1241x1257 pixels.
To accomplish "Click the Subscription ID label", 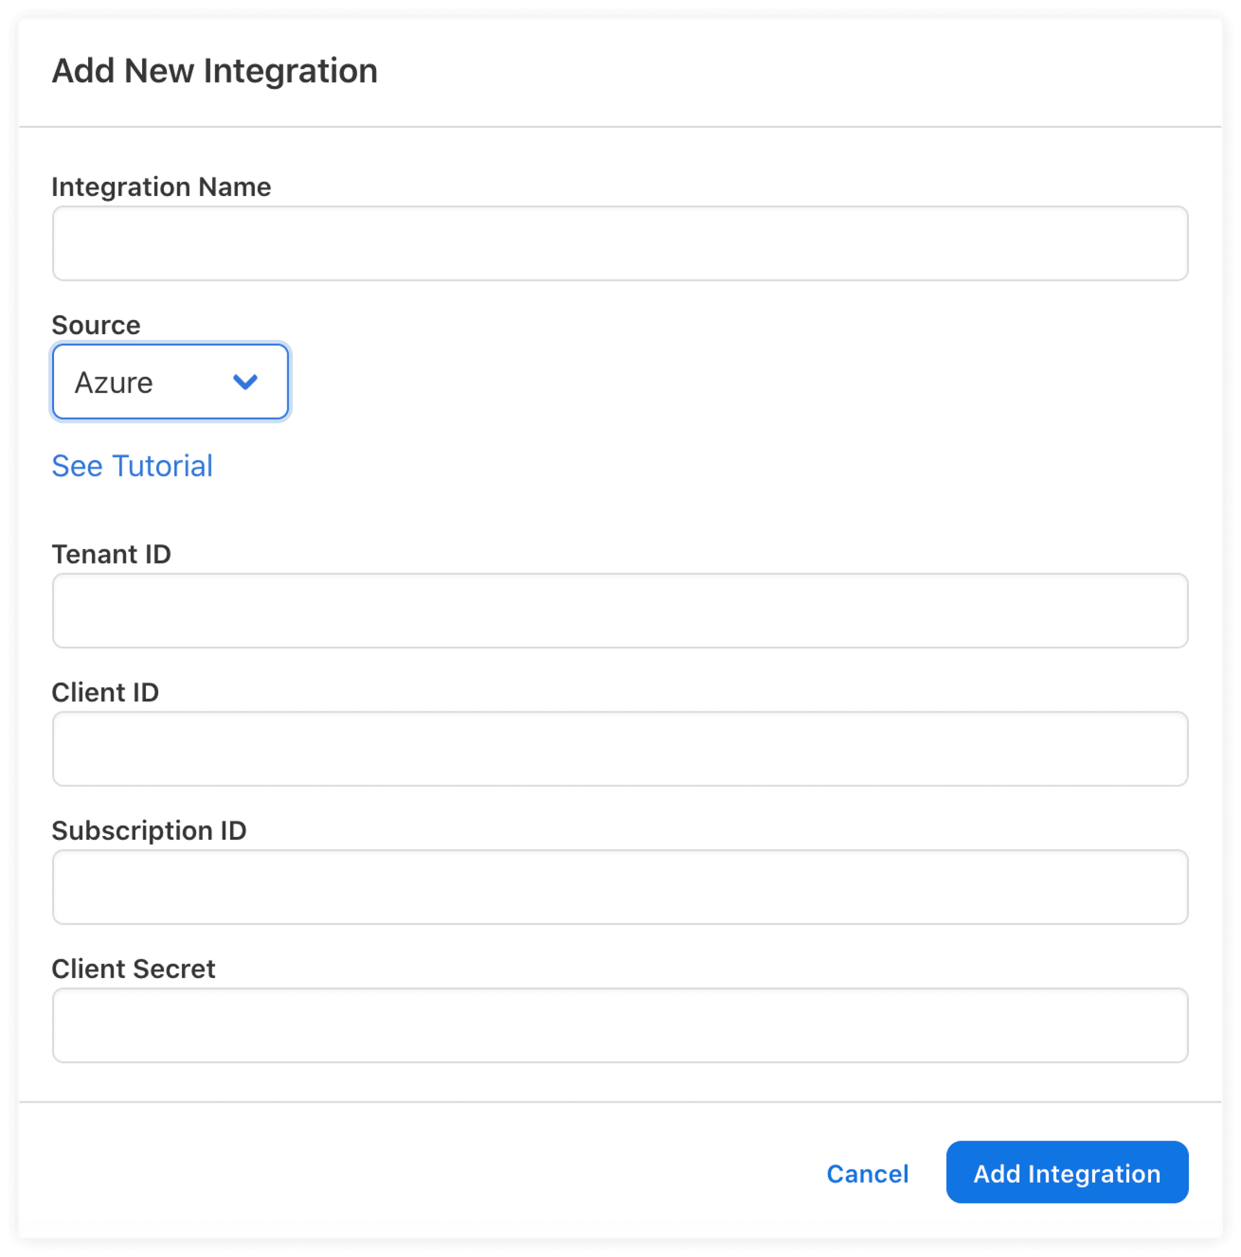I will (x=150, y=830).
